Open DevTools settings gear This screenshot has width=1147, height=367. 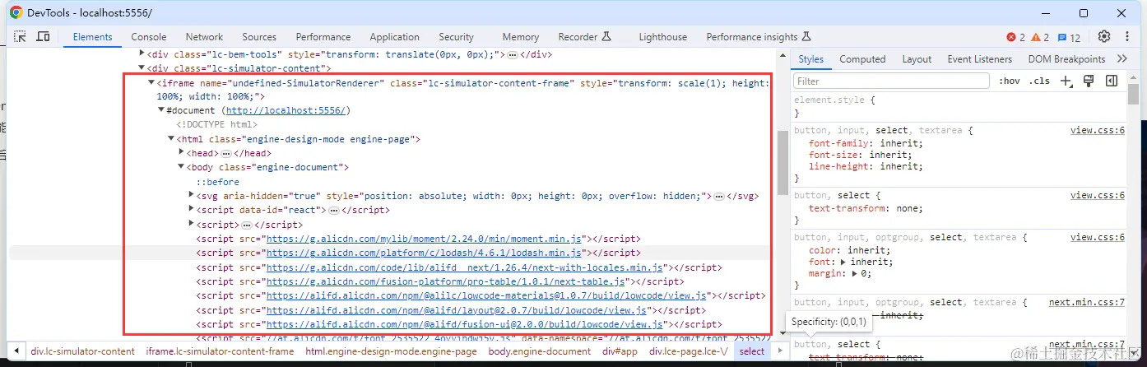click(1104, 37)
